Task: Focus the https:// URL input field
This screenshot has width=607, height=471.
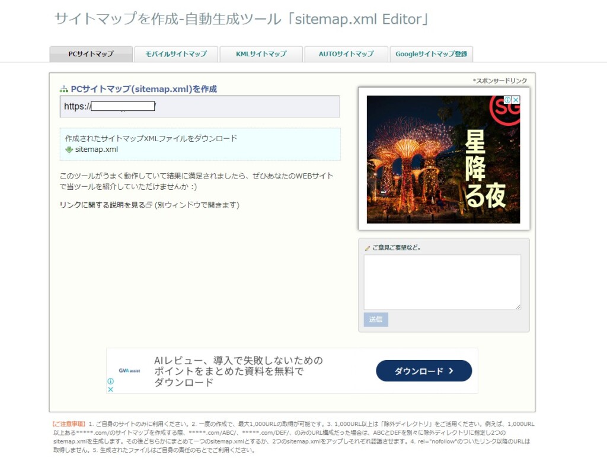Action: pyautogui.click(x=200, y=107)
